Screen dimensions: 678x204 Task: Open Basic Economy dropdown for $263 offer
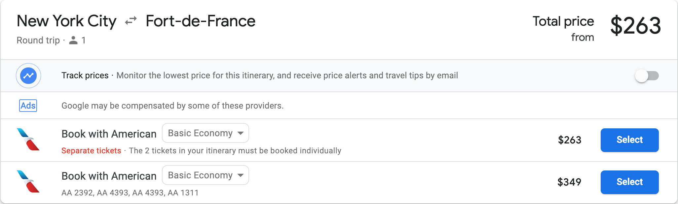tap(205, 133)
